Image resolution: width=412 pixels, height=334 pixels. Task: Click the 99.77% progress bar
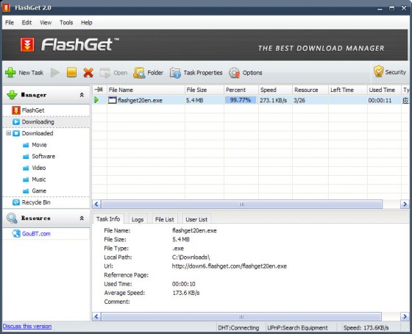pyautogui.click(x=240, y=100)
